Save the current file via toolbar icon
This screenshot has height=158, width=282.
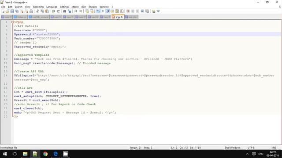click(12, 11)
